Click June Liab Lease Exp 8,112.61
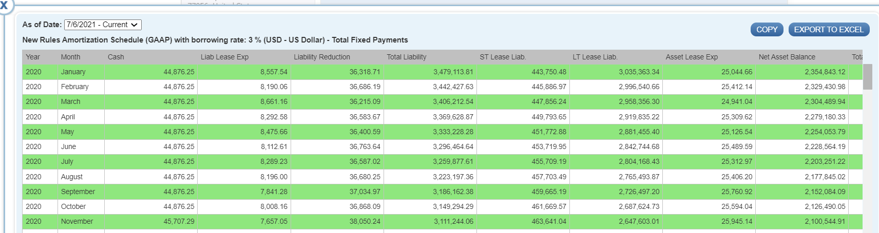This screenshot has height=233, width=879. tap(274, 146)
